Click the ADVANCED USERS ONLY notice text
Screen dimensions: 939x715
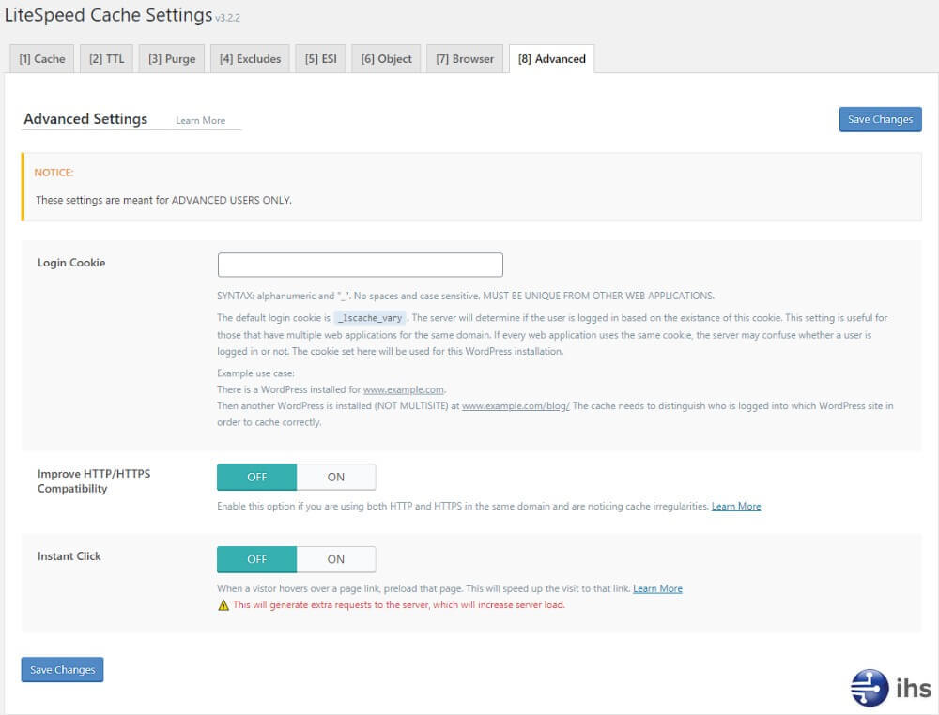[x=163, y=200]
